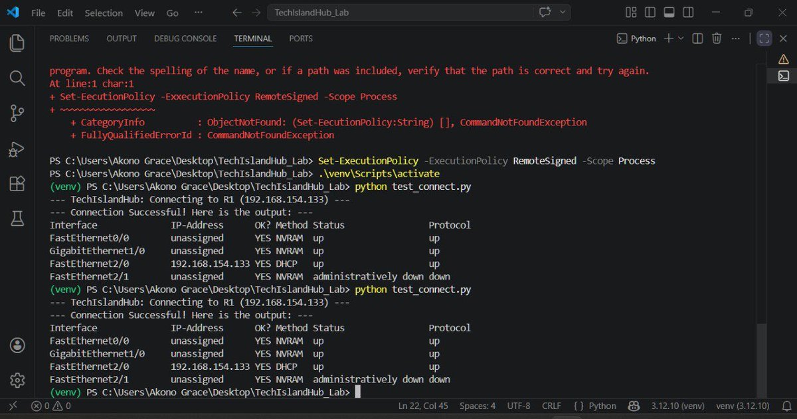Open the Extensions view

tap(17, 184)
